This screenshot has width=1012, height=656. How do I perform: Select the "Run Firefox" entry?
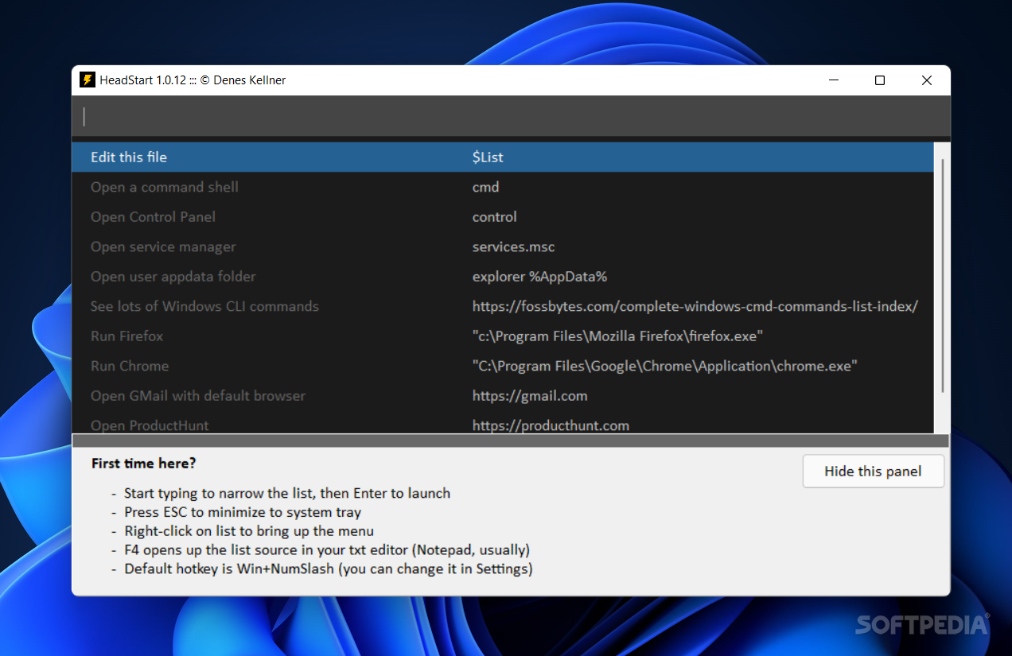click(502, 336)
